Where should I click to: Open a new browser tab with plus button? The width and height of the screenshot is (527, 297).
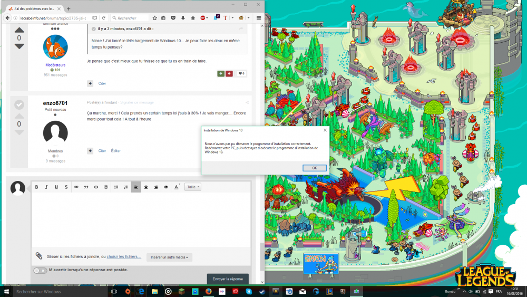click(x=69, y=9)
